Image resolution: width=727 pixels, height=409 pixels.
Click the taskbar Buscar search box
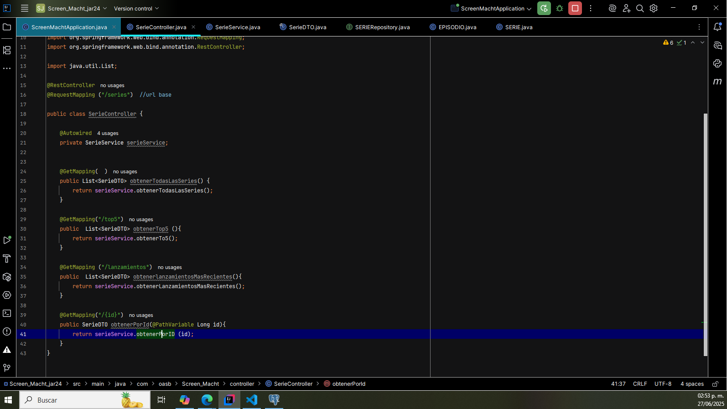point(85,400)
